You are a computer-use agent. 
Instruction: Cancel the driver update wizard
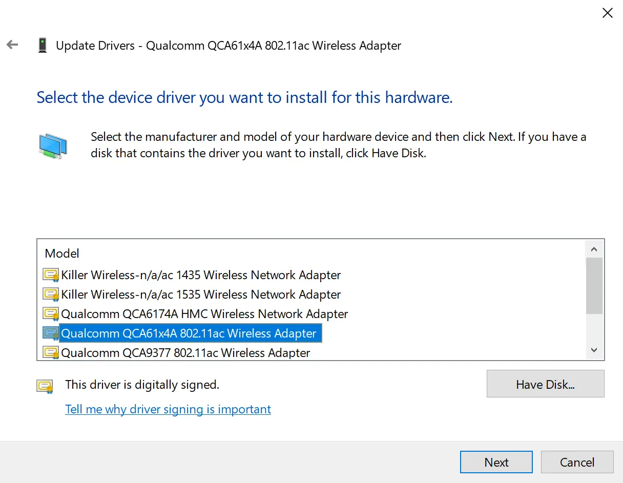coord(577,461)
